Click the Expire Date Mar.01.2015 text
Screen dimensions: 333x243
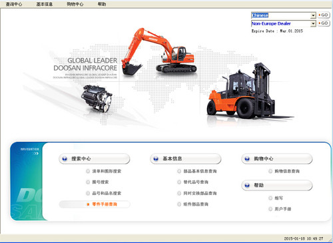tap(277, 31)
